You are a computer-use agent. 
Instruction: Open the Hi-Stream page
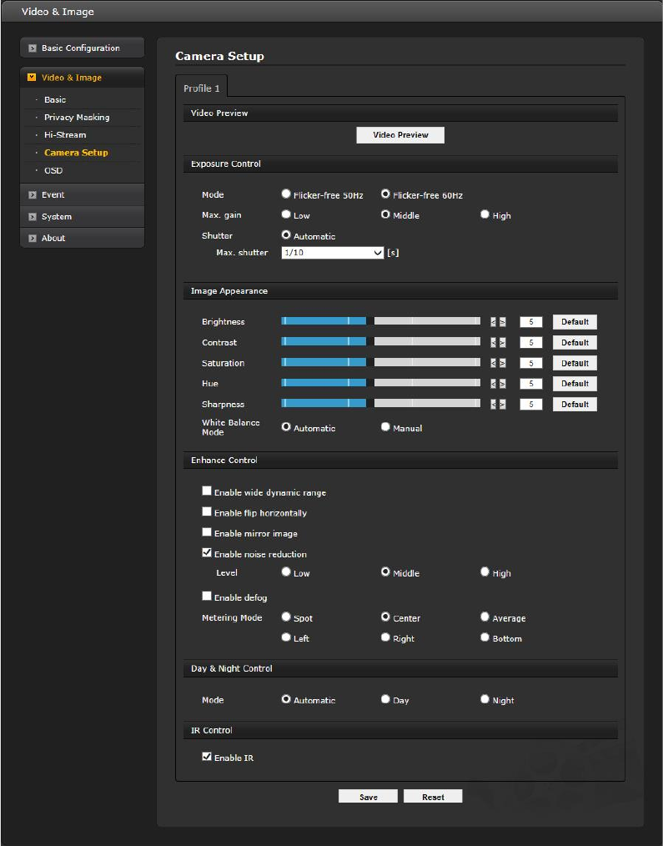point(65,135)
